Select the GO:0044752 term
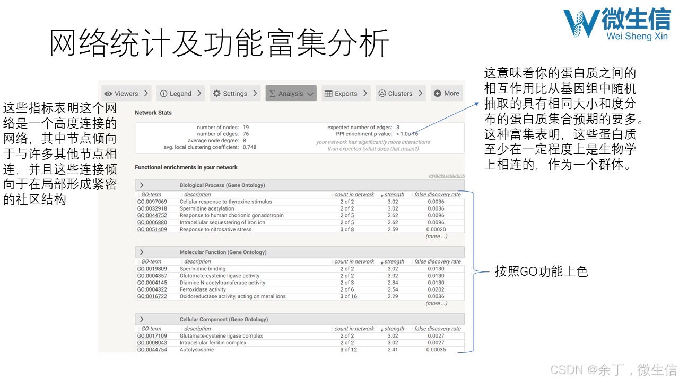Viewport: 679px width, 381px height. pos(152,215)
